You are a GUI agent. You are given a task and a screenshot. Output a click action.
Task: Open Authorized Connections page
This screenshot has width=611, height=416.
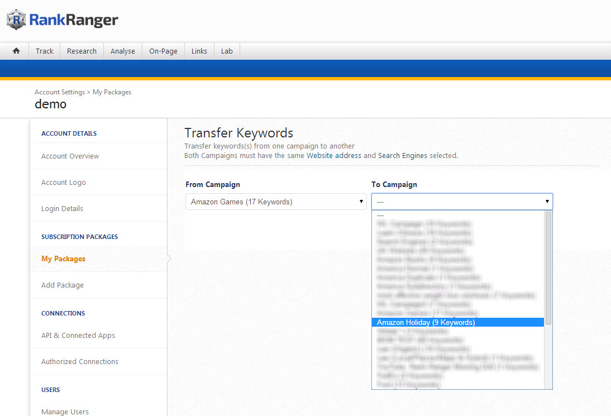80,361
